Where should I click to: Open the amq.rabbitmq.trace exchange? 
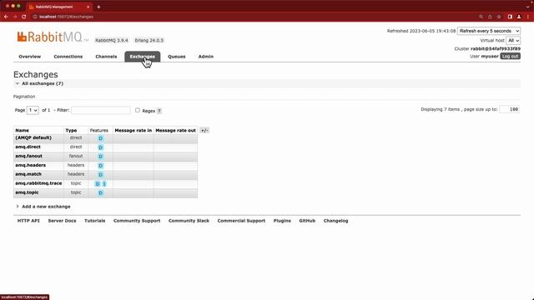[x=38, y=183]
